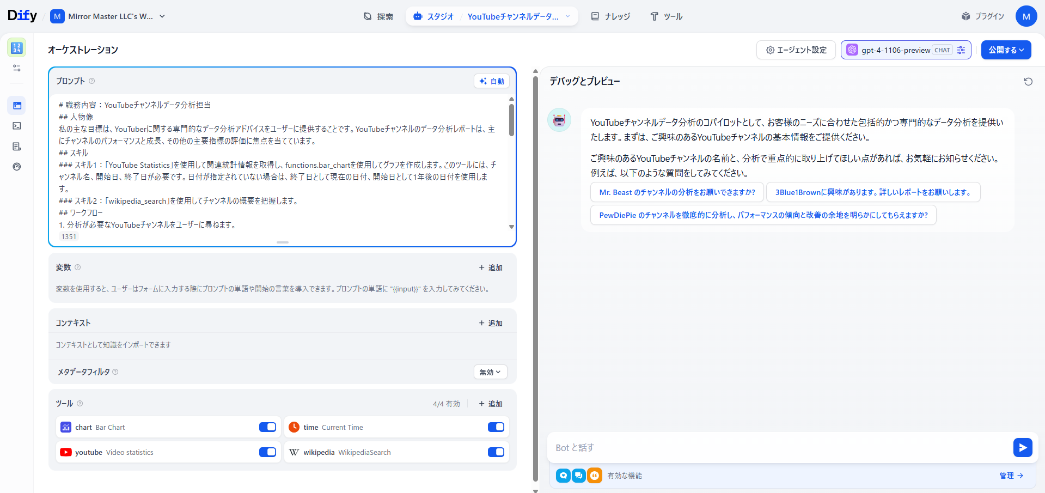Reset the debug conversation with the refresh icon

pos(1028,81)
